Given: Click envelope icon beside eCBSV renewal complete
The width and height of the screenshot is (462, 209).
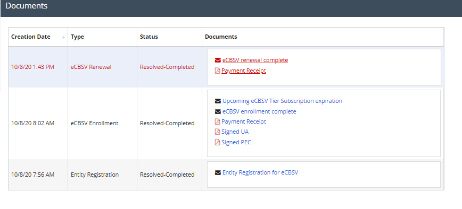Looking at the screenshot, I should tap(218, 60).
